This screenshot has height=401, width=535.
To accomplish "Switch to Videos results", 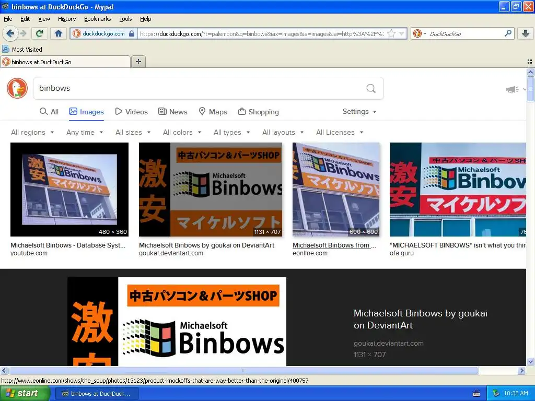I will [x=131, y=112].
